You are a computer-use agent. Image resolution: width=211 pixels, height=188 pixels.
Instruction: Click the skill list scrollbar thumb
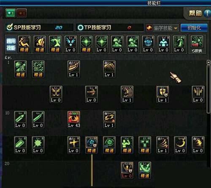point(208,89)
